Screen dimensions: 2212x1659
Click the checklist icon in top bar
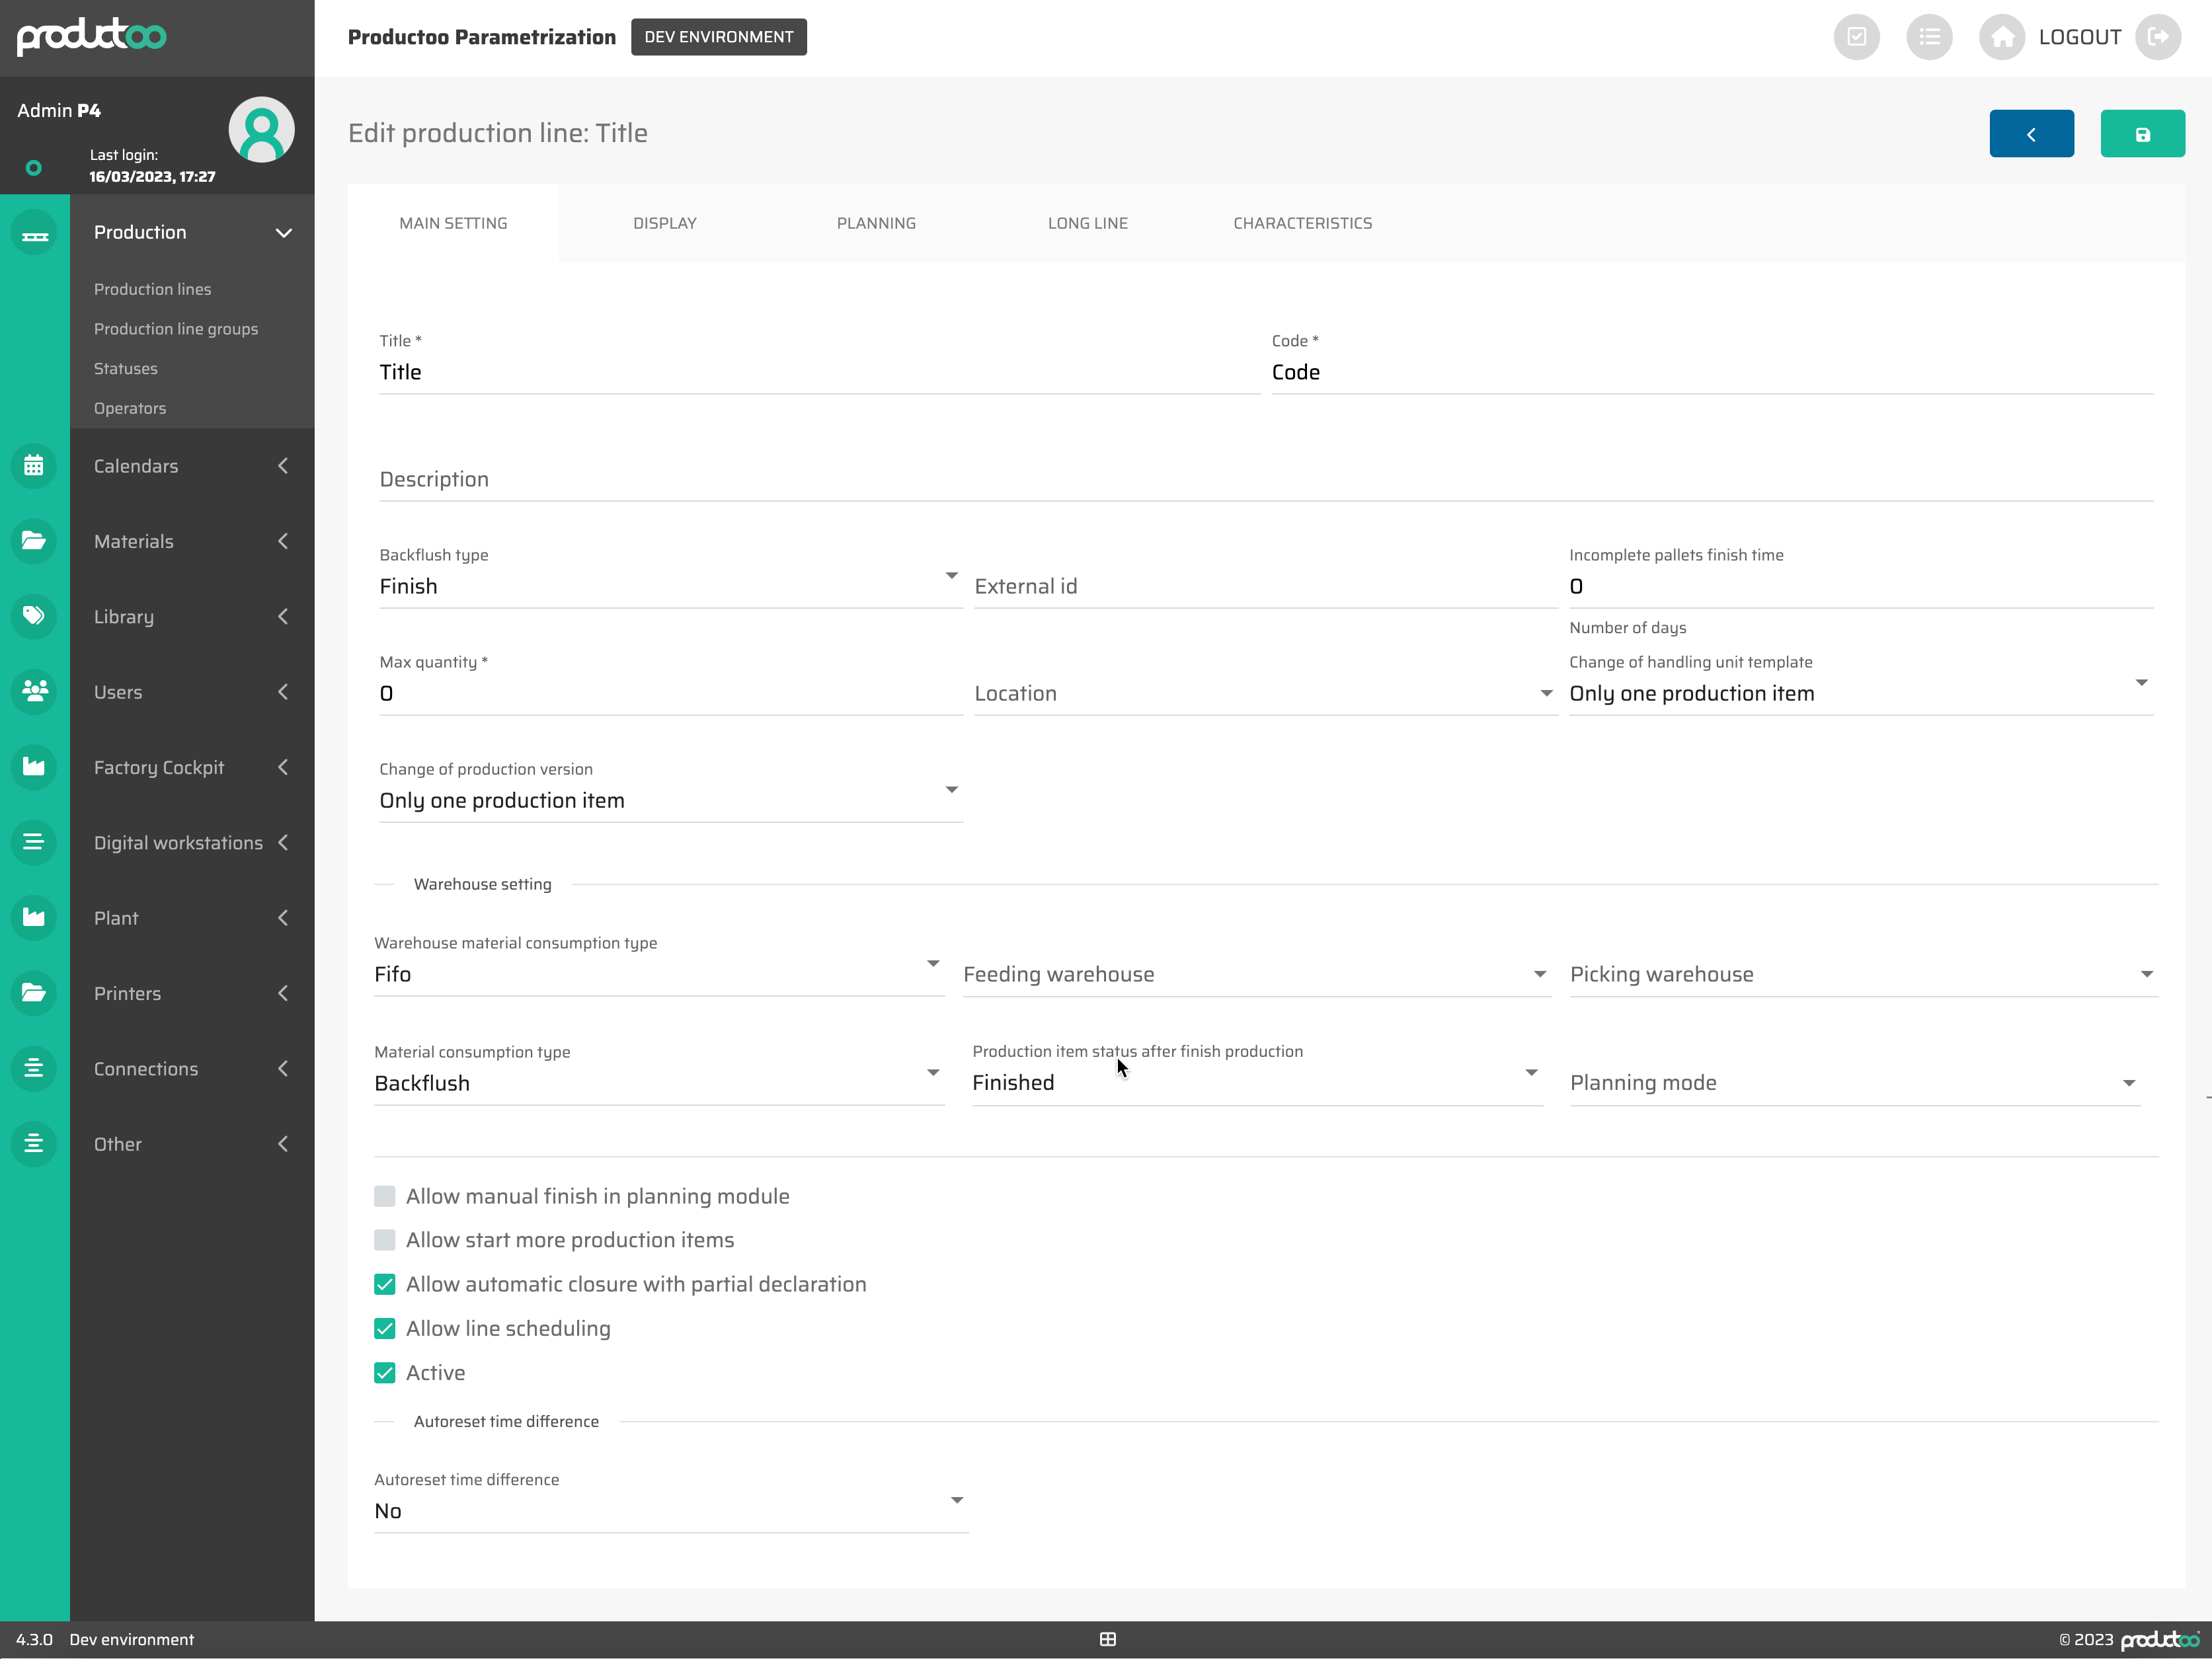[x=1856, y=37]
